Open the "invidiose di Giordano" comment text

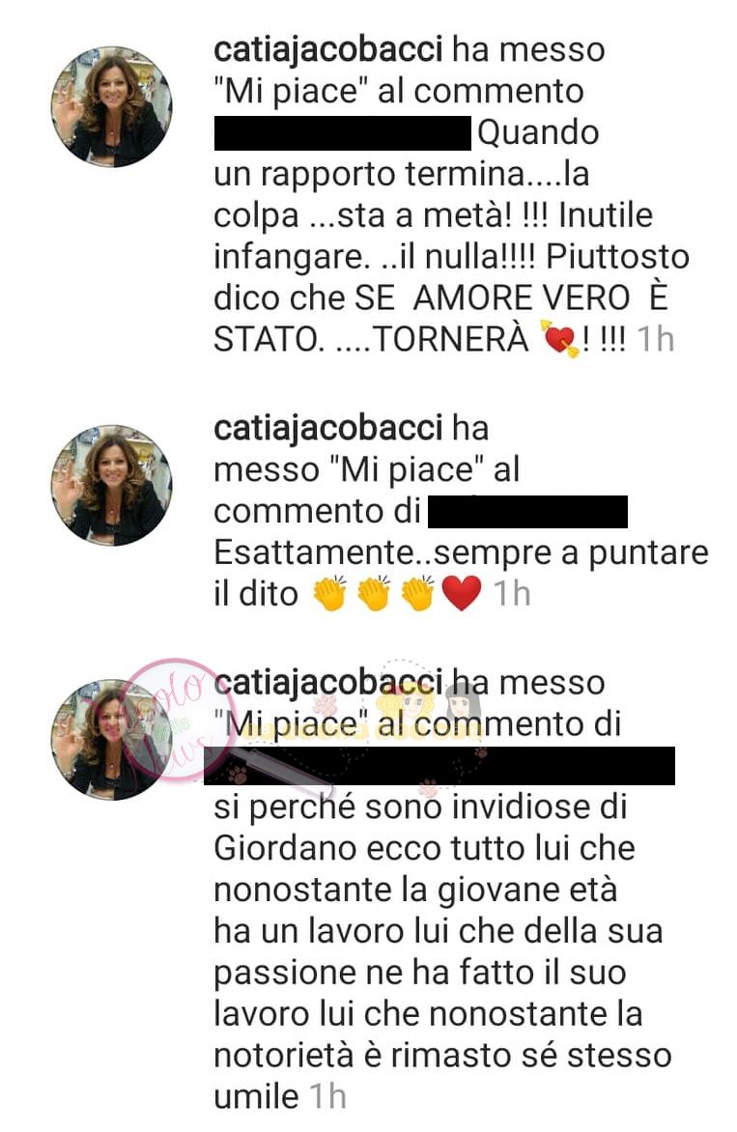442,951
